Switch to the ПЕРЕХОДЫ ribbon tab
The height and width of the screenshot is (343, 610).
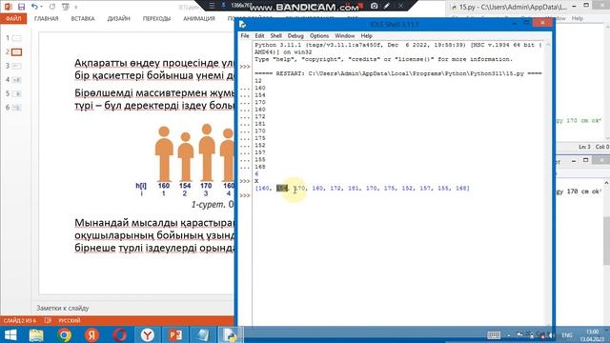click(156, 19)
